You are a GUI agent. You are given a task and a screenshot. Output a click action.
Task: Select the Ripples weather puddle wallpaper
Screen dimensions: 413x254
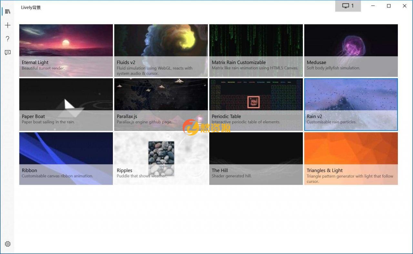(161, 158)
